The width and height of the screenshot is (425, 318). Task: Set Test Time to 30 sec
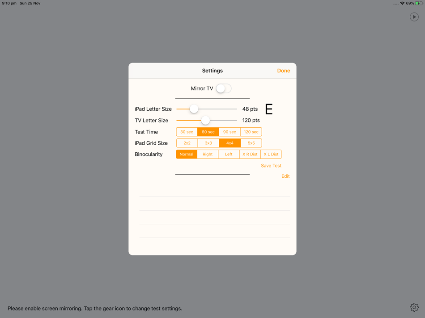(187, 132)
